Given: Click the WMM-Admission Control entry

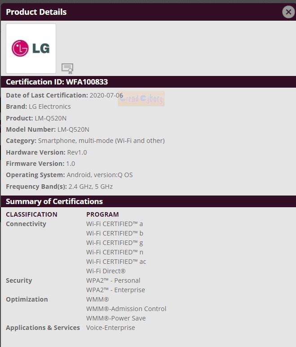Looking at the screenshot, I should pos(126,309).
